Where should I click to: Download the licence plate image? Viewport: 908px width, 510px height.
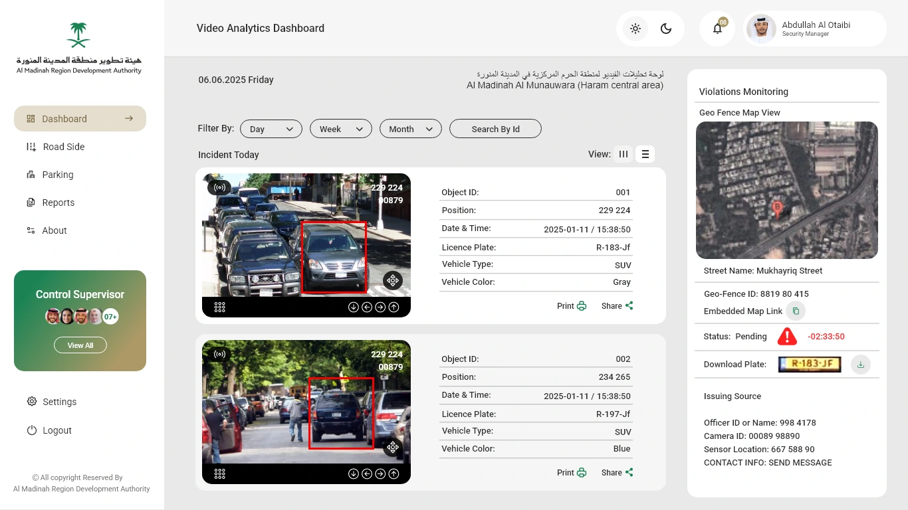tap(861, 365)
